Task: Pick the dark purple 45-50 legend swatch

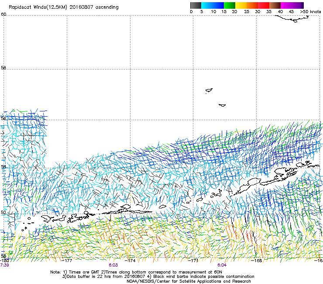Action: click(298, 5)
